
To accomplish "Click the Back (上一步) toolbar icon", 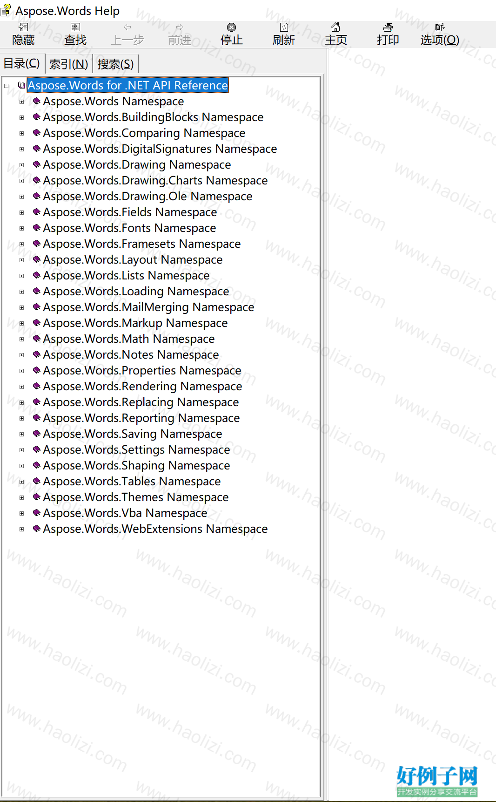I will click(127, 27).
